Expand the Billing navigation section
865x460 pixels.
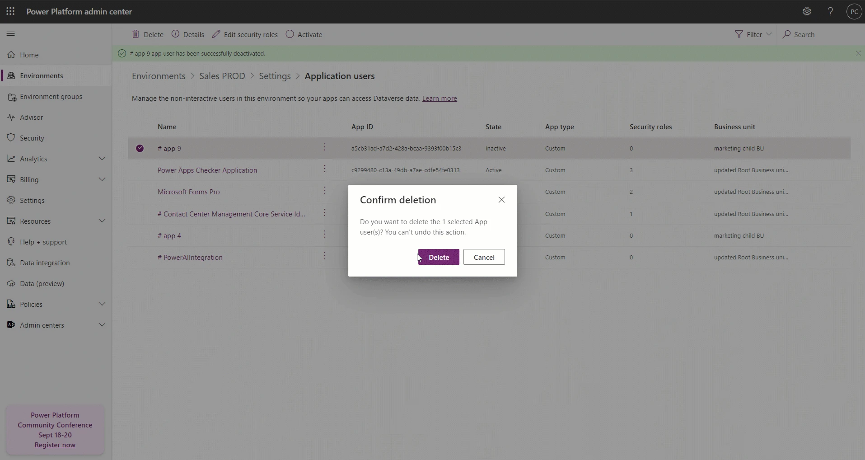coord(102,179)
